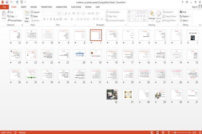Select slide thumbnail number 42
The height and width of the screenshot is (134, 202).
click(112, 95)
